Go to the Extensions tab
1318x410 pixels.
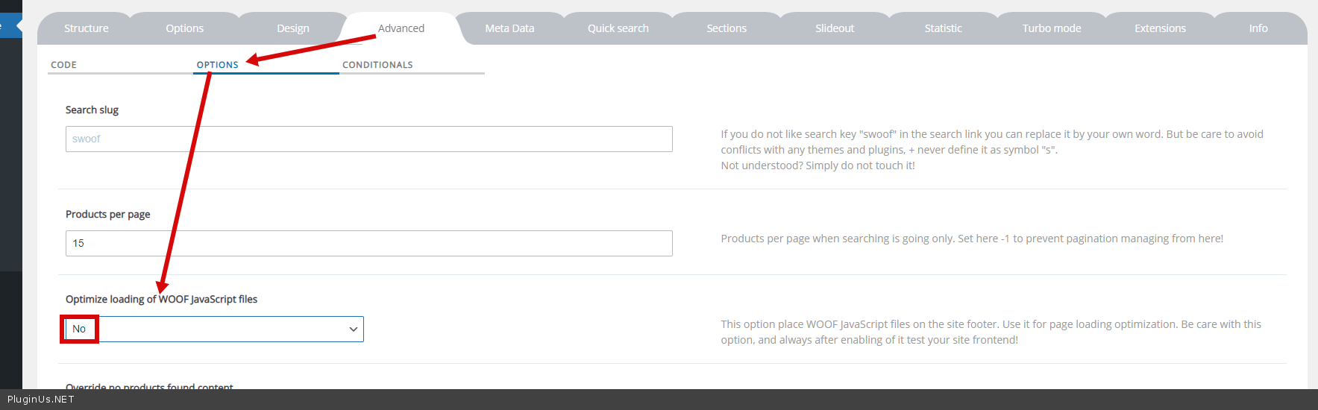pos(1159,28)
